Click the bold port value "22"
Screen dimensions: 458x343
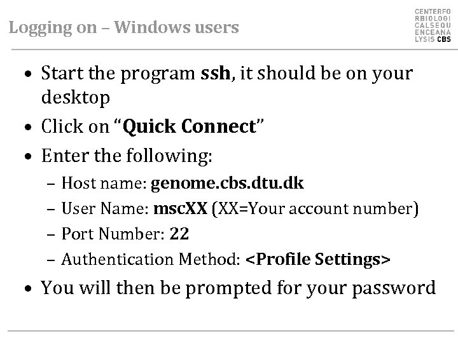(x=180, y=234)
